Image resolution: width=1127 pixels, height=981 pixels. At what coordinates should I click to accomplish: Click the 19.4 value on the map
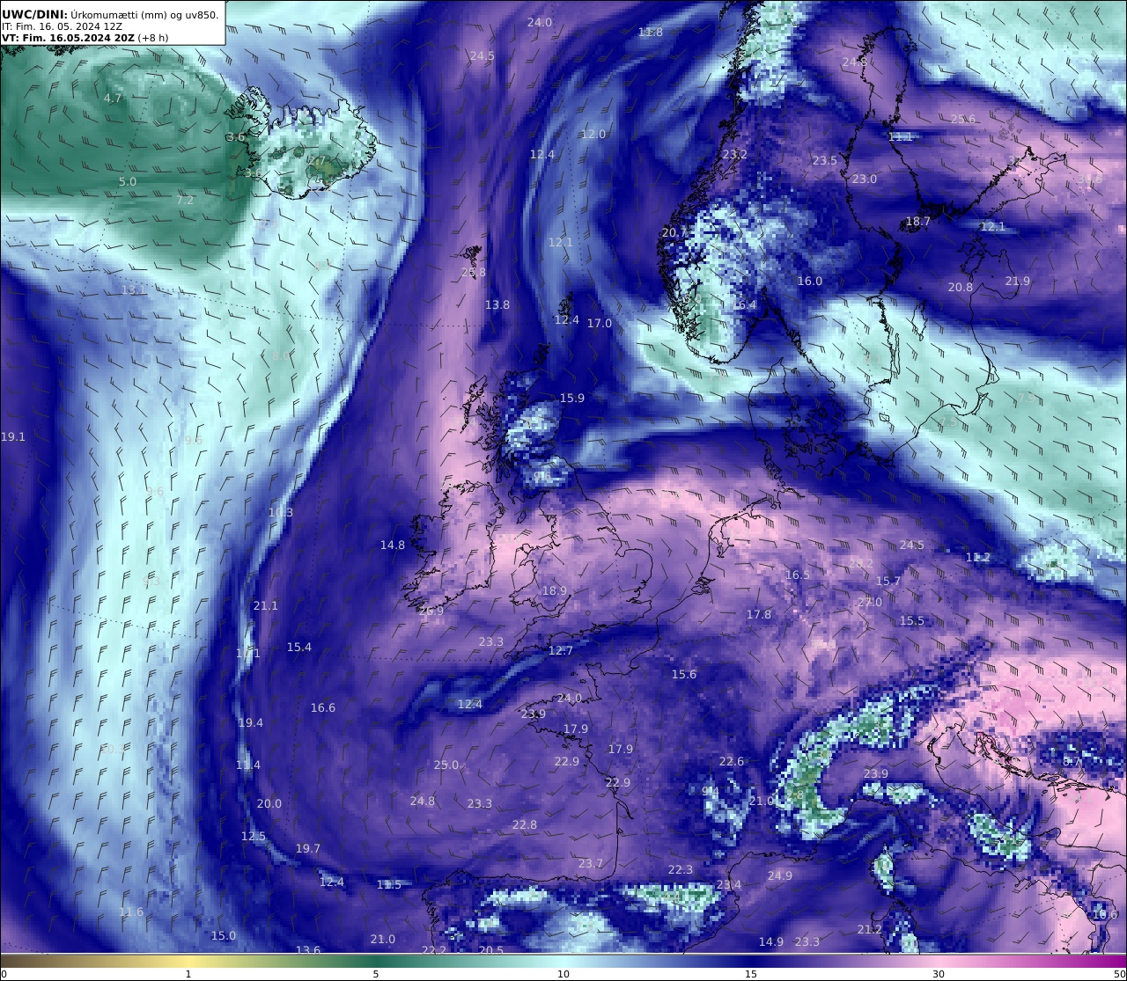click(251, 722)
